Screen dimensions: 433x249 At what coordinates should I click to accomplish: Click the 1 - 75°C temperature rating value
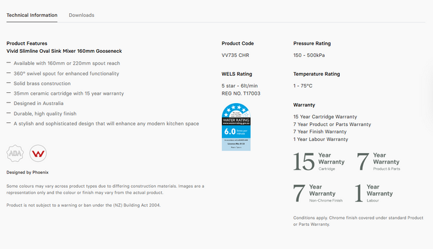click(303, 86)
